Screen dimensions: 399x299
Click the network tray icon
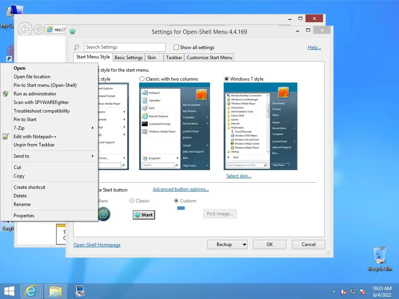(353, 292)
